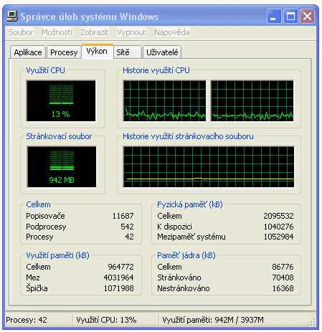Click the Využití CPU group label
Image resolution: width=322 pixels, height=332 pixels.
pos(45,70)
